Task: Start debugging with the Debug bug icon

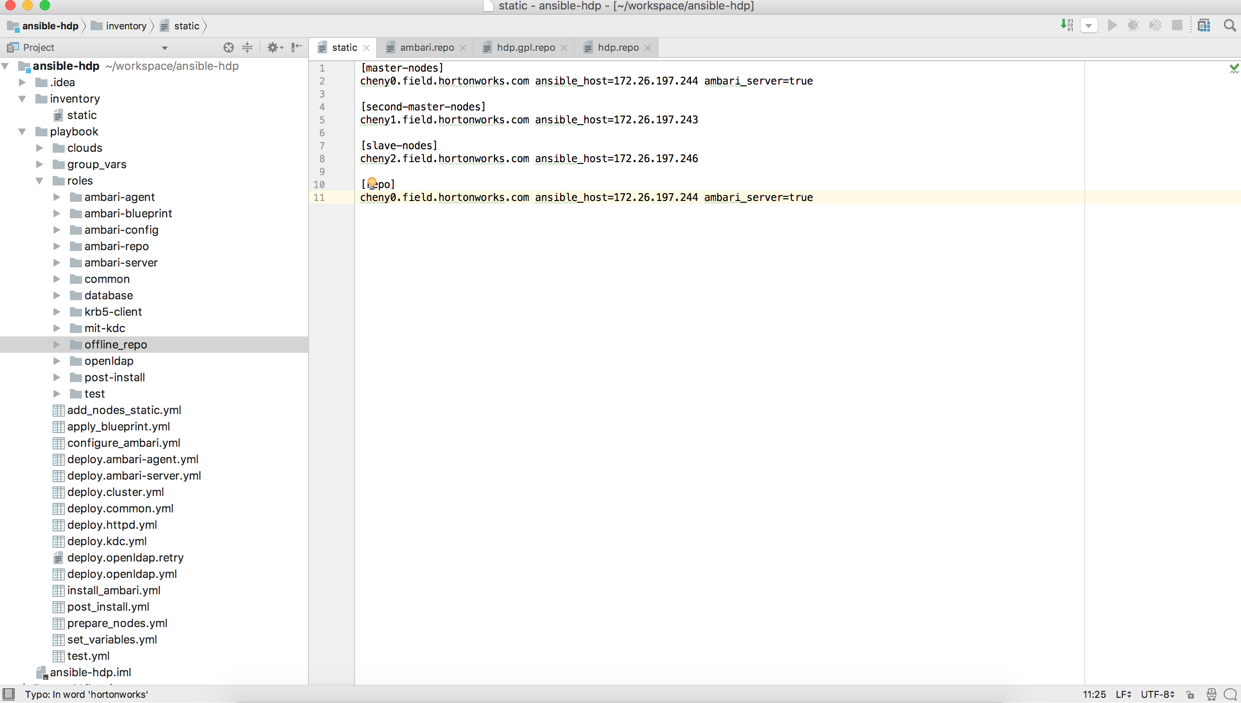Action: tap(1134, 25)
